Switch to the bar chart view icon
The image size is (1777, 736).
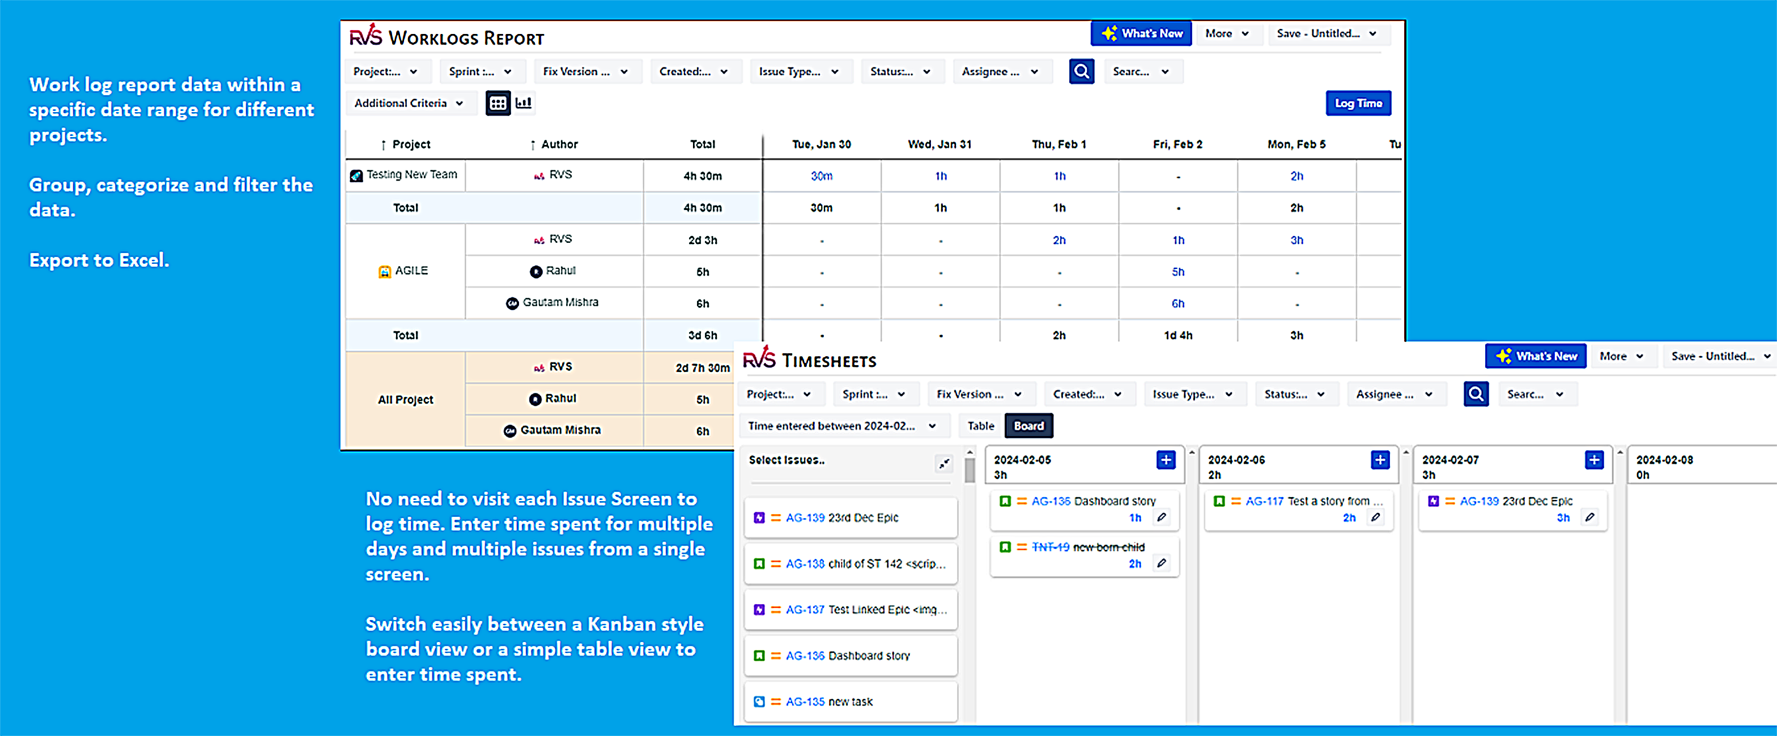(524, 102)
